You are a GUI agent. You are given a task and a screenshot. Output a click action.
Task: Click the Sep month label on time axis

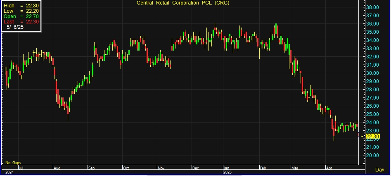point(92,168)
